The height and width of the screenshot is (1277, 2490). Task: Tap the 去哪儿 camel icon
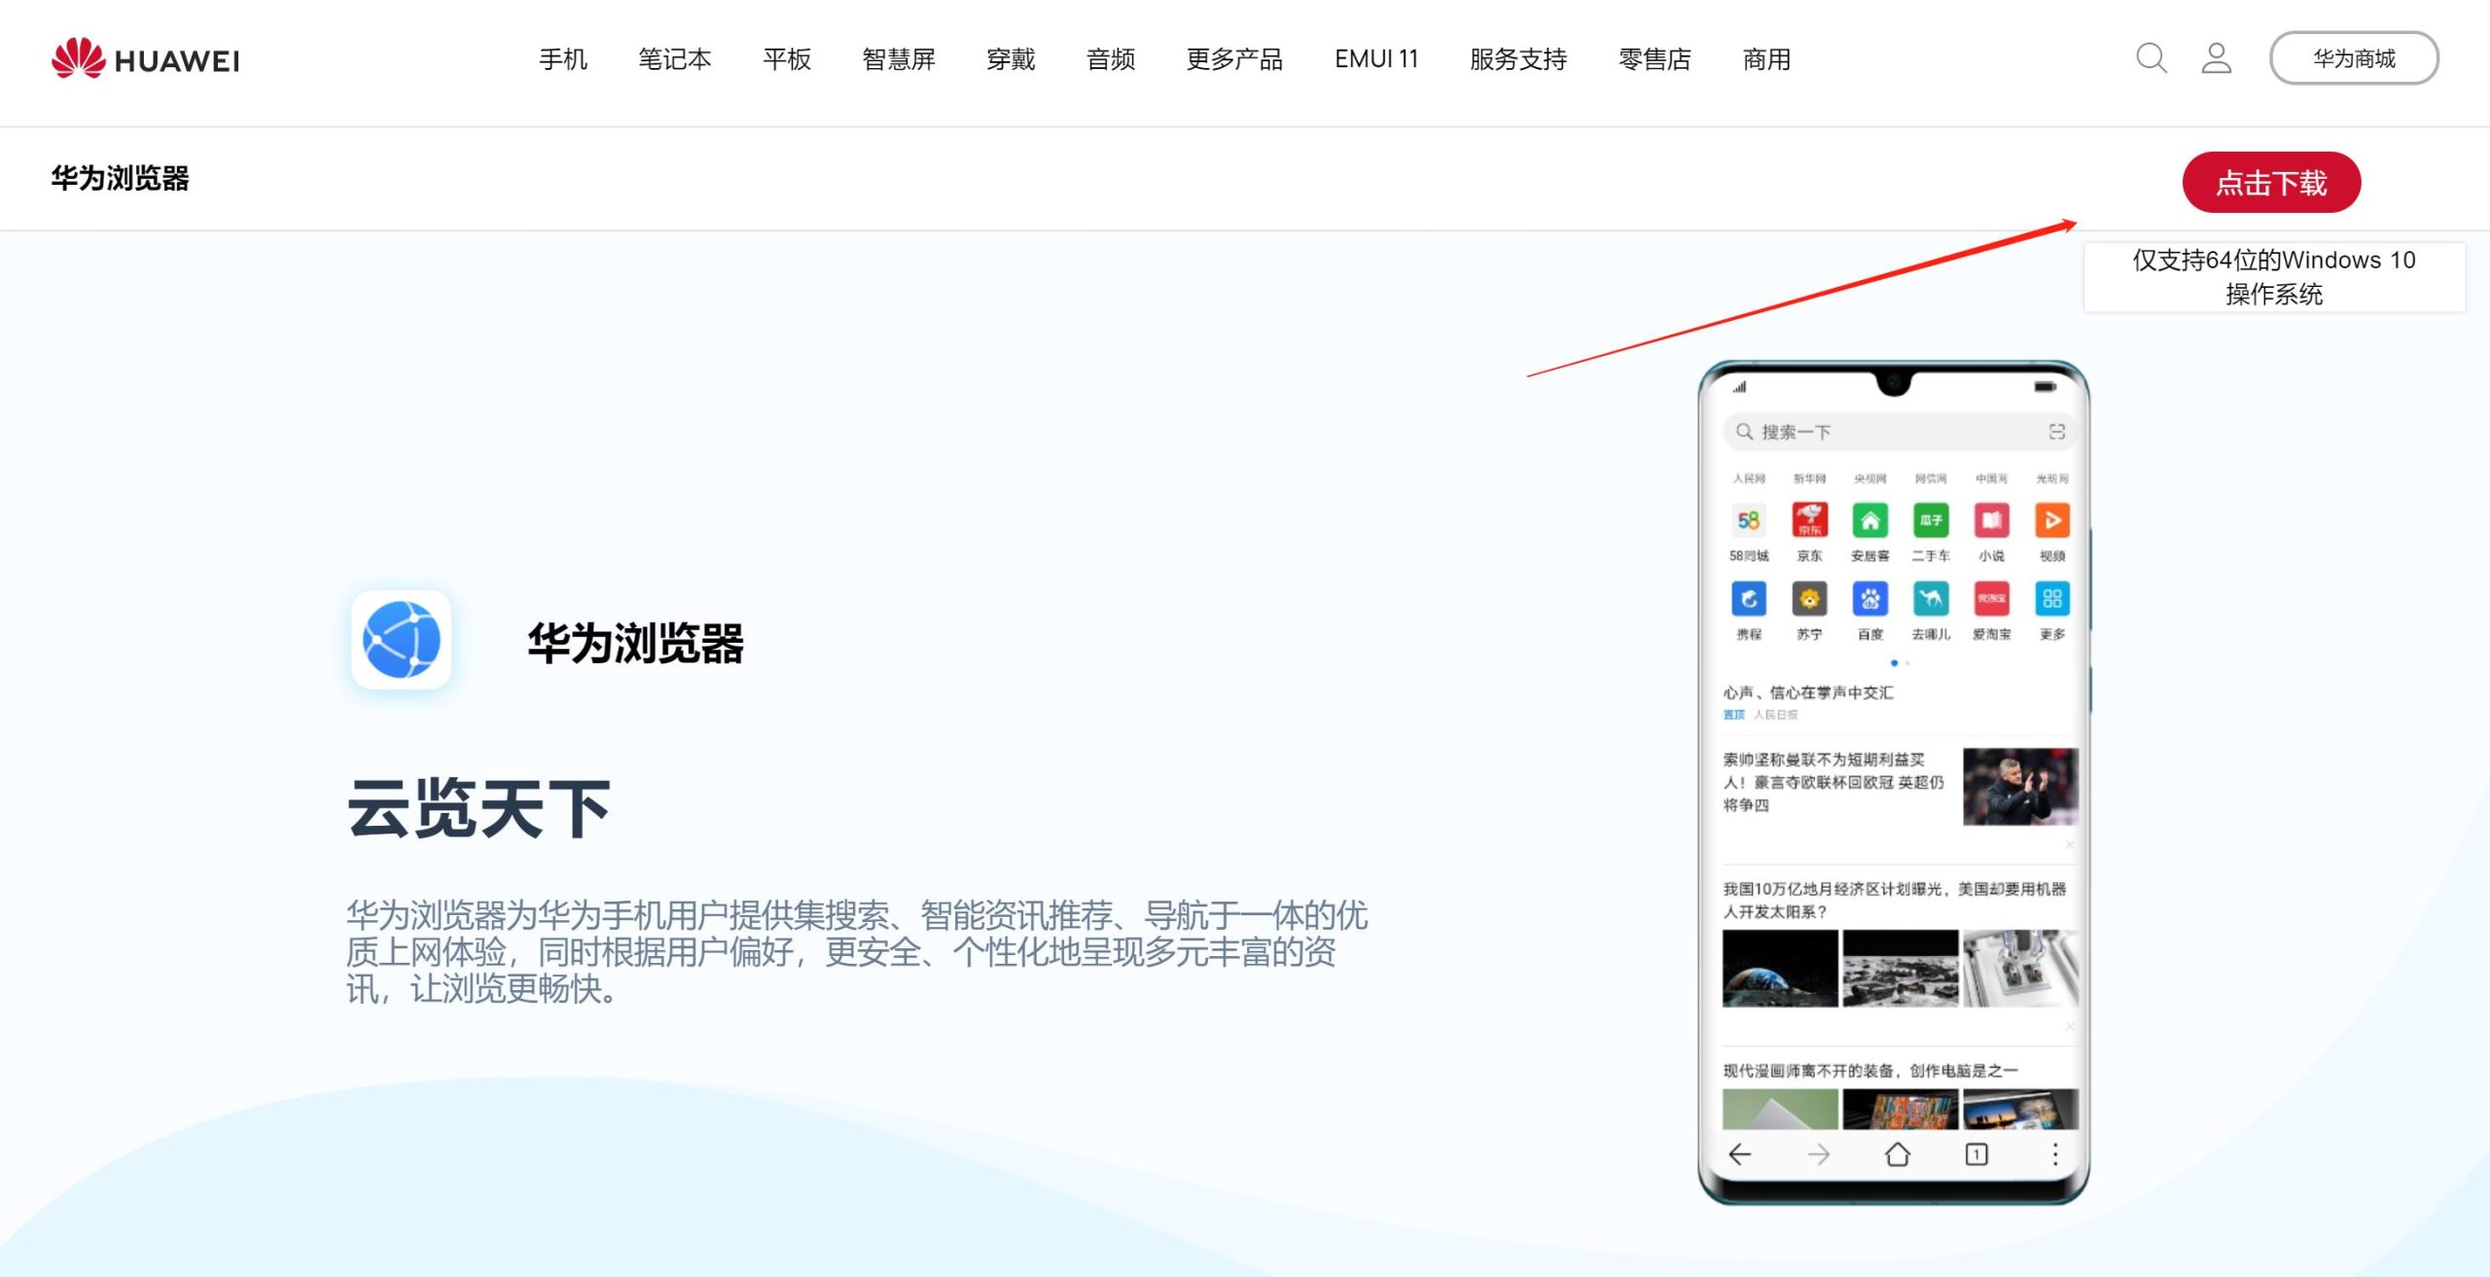(1931, 598)
